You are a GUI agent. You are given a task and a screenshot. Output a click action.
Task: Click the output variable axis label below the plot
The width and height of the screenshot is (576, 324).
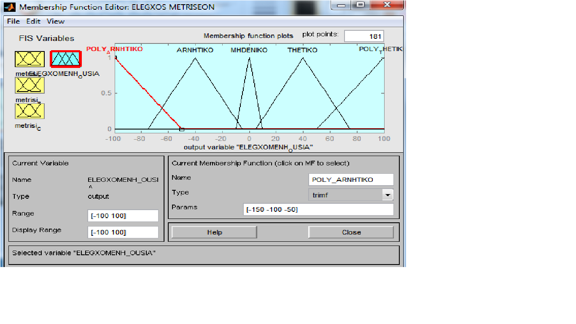[x=248, y=147]
